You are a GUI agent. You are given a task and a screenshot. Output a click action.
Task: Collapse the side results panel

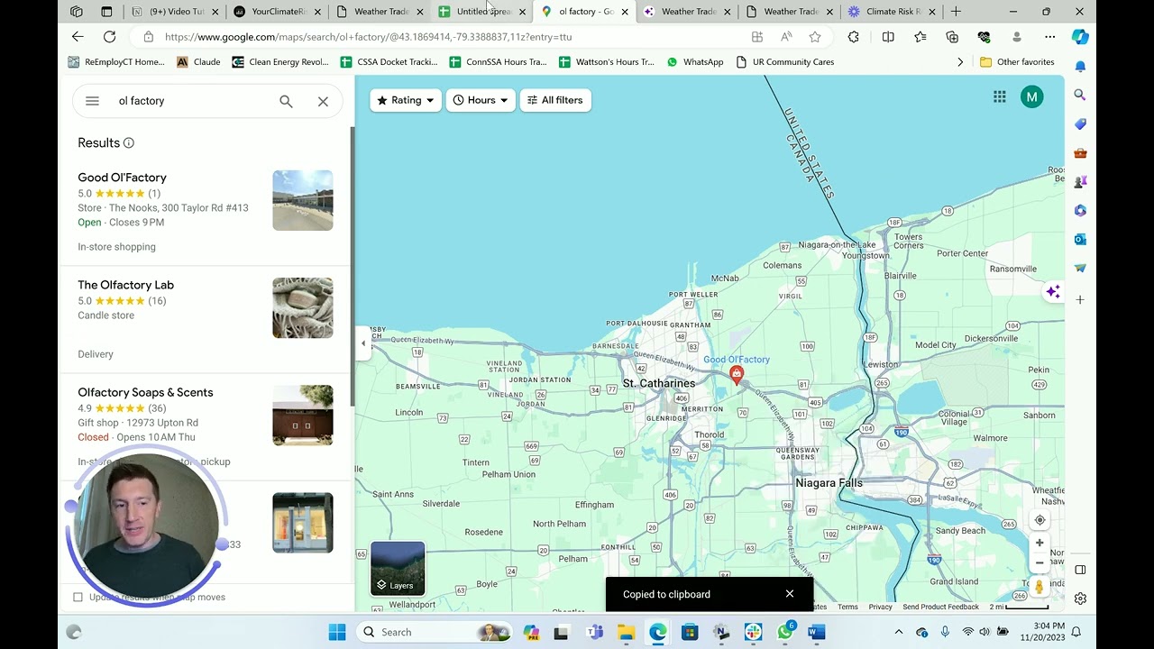tap(363, 343)
